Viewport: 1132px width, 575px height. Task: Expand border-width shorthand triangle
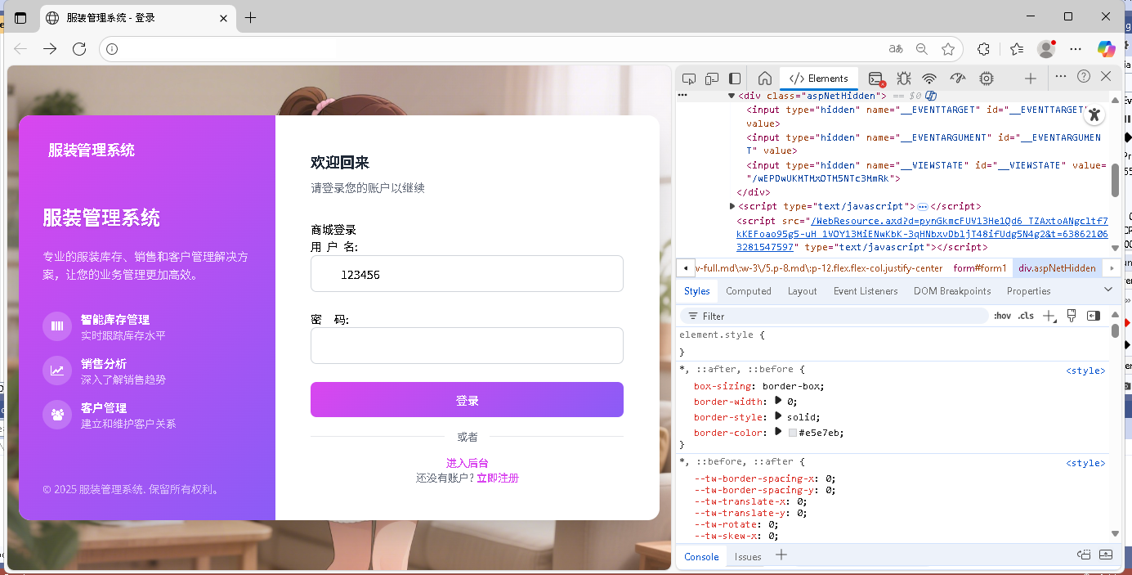click(x=778, y=402)
